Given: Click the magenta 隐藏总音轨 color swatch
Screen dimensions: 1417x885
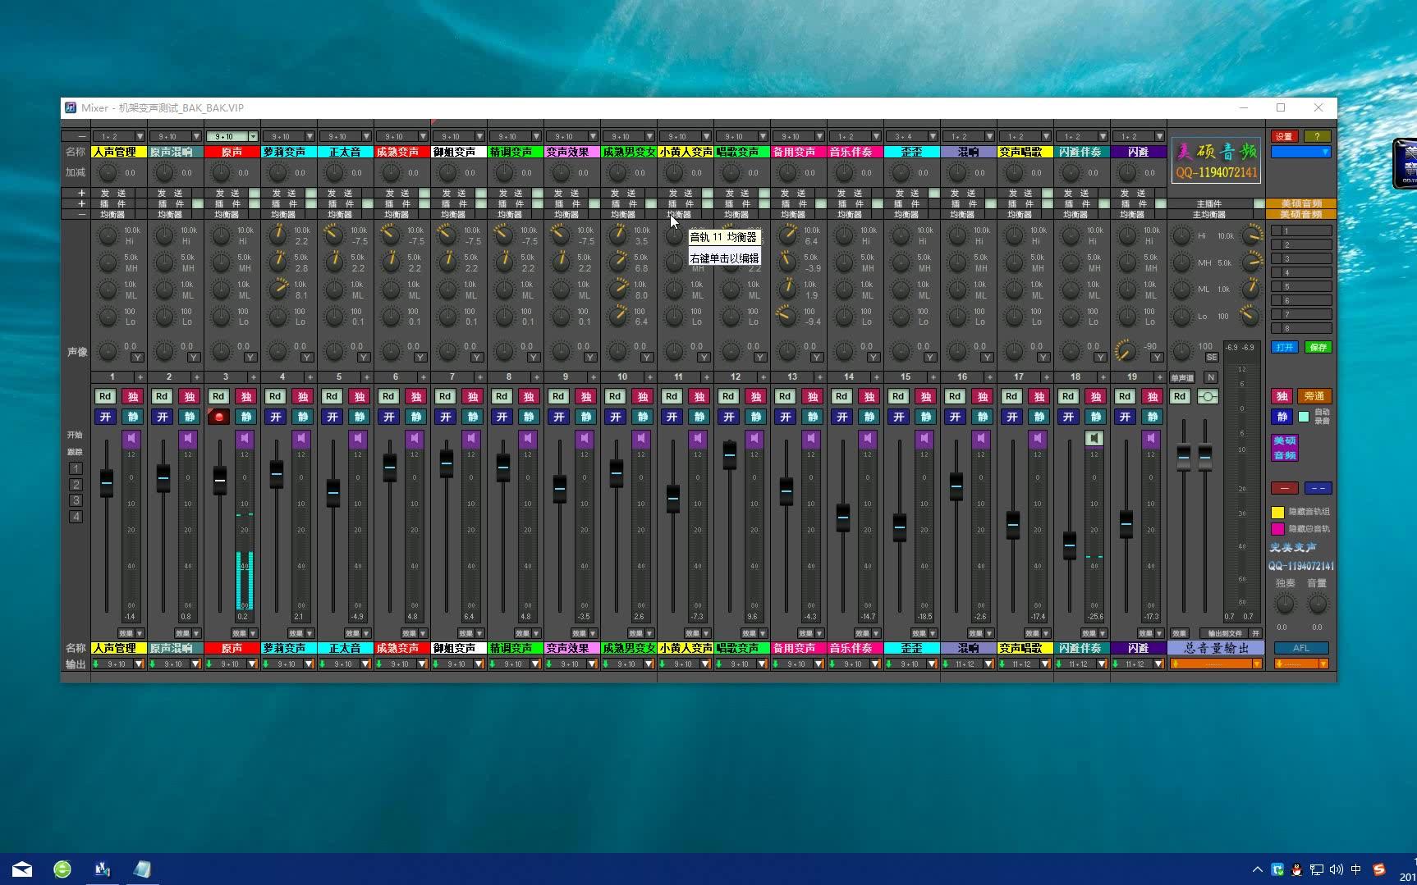Looking at the screenshot, I should (x=1277, y=530).
